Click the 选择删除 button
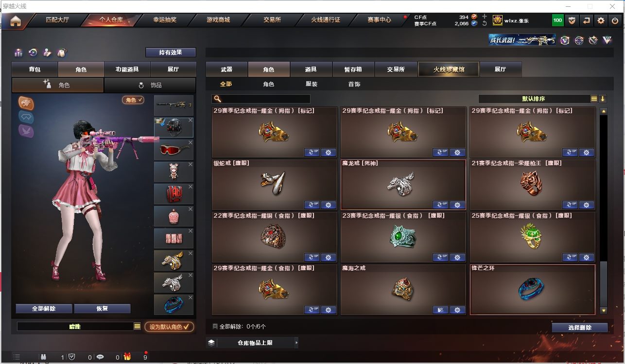The image size is (625, 364). pyautogui.click(x=580, y=328)
